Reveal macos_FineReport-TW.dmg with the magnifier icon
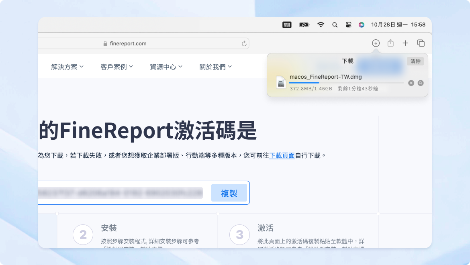This screenshot has width=470, height=265. [421, 83]
